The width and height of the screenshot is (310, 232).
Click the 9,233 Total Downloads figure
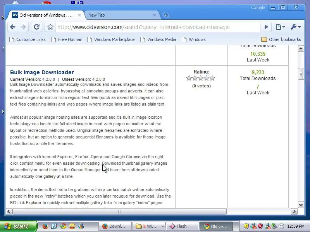tap(258, 72)
